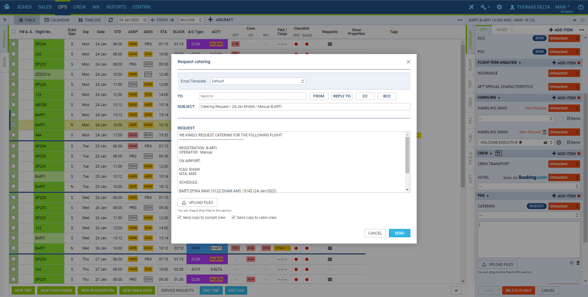588x297 pixels.
Task: Click the REQUEST text area scrollbar
Action: point(407,155)
